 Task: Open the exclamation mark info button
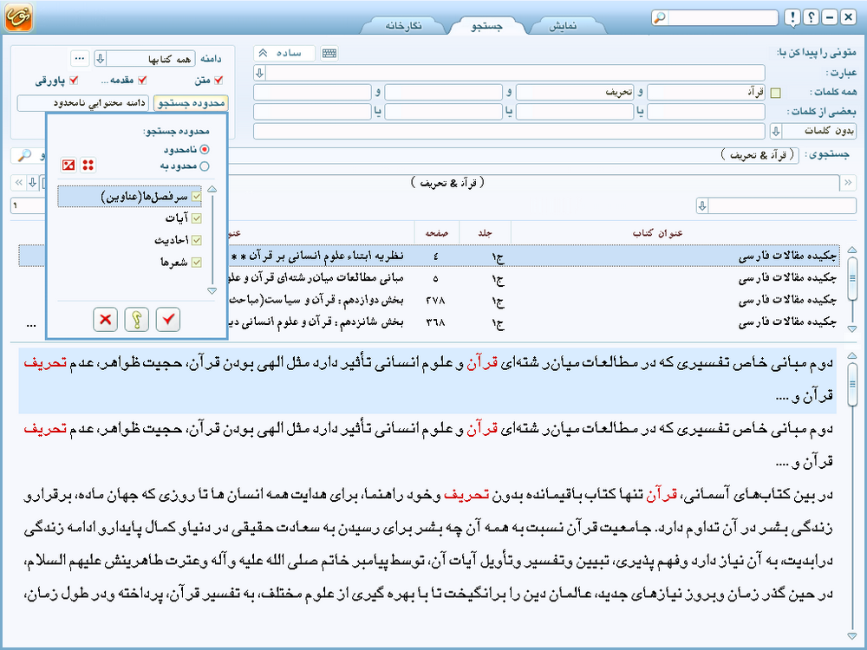tap(792, 17)
